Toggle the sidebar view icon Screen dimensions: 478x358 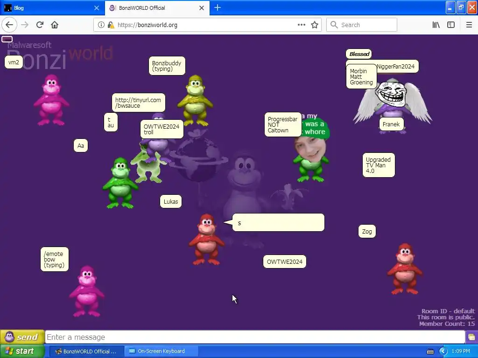[451, 25]
